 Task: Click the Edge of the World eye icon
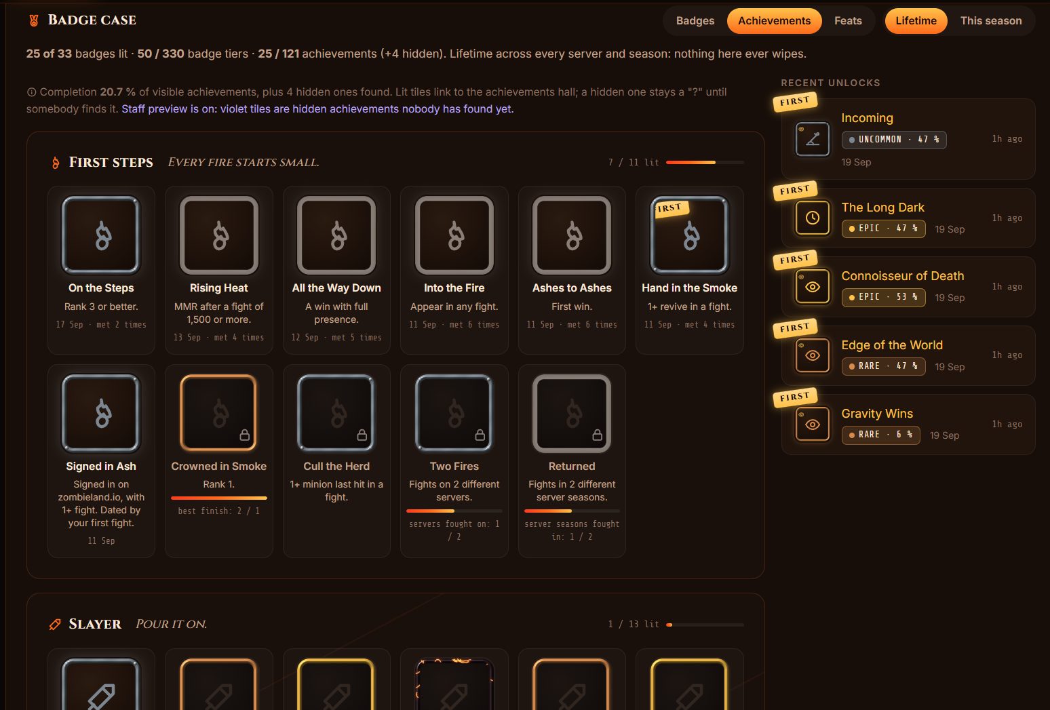(x=813, y=355)
